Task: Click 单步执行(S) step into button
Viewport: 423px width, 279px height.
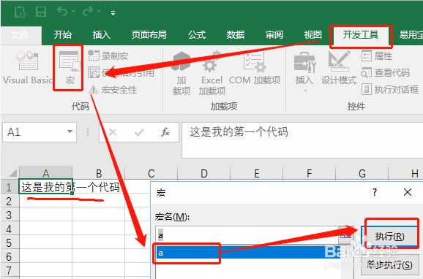Action: pos(389,264)
